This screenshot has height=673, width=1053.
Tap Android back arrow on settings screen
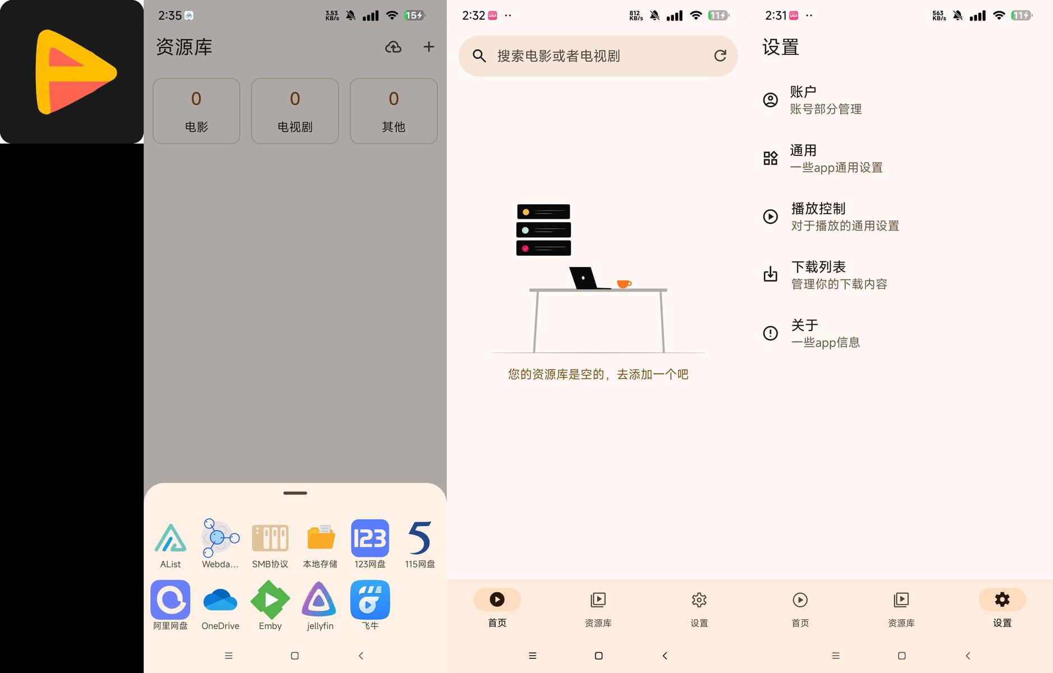[x=968, y=656]
